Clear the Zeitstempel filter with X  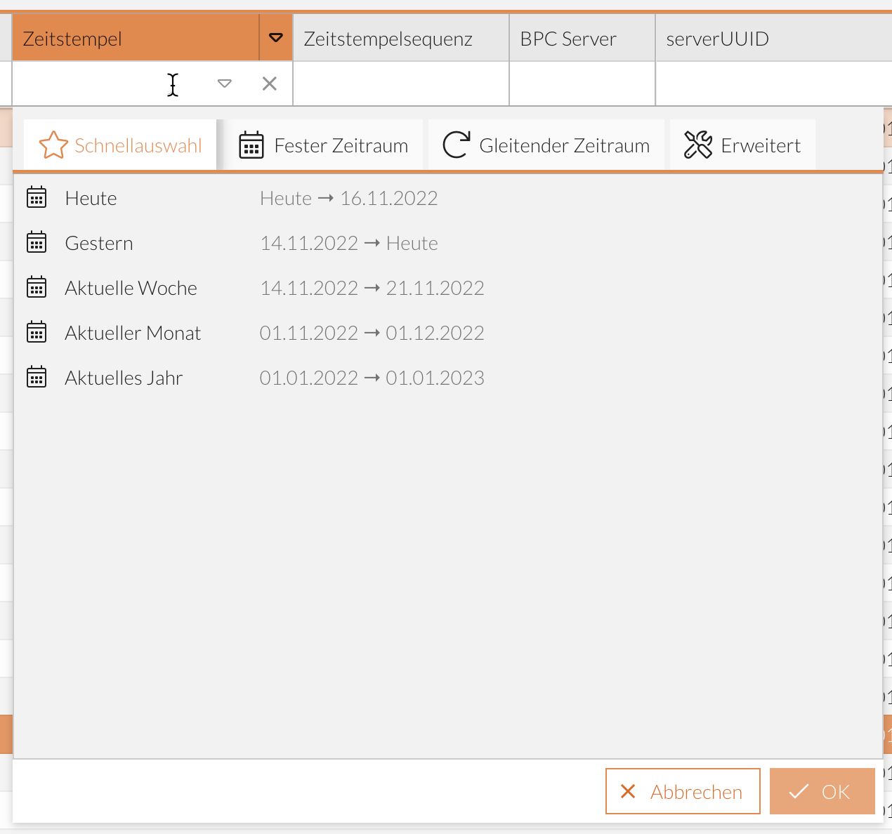(x=269, y=84)
